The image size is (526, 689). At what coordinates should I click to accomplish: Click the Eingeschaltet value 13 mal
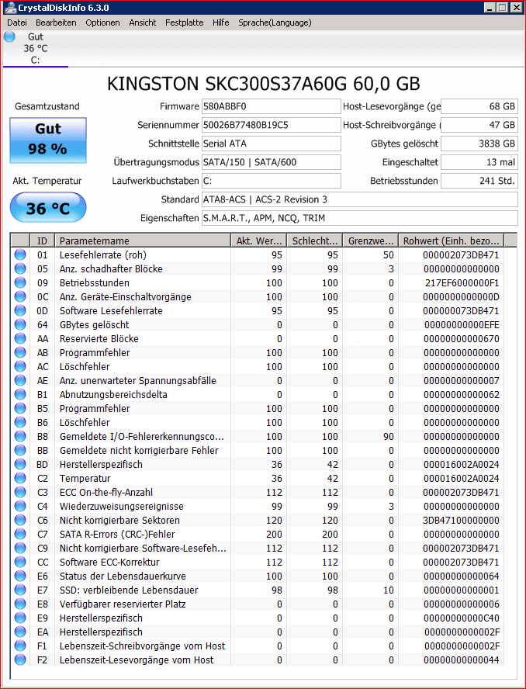(x=479, y=162)
